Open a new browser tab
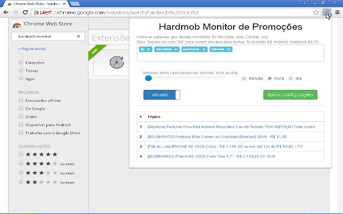The height and width of the screenshot is (214, 343). [x=75, y=4]
